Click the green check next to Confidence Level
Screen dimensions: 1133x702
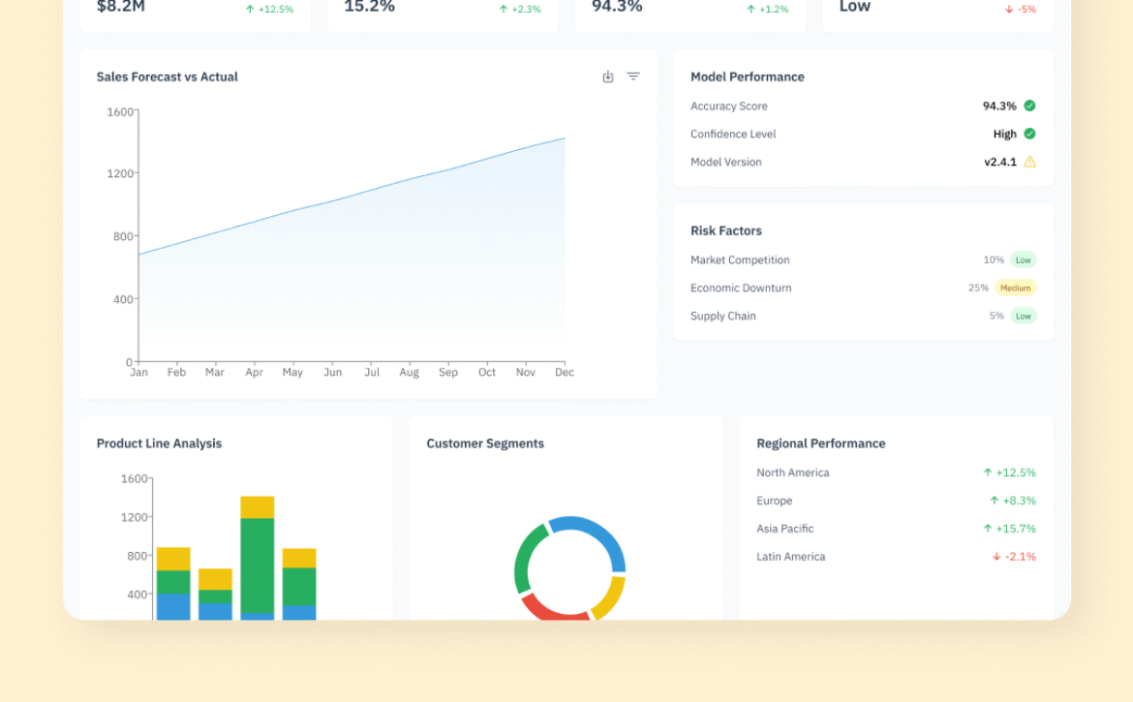pyautogui.click(x=1029, y=134)
